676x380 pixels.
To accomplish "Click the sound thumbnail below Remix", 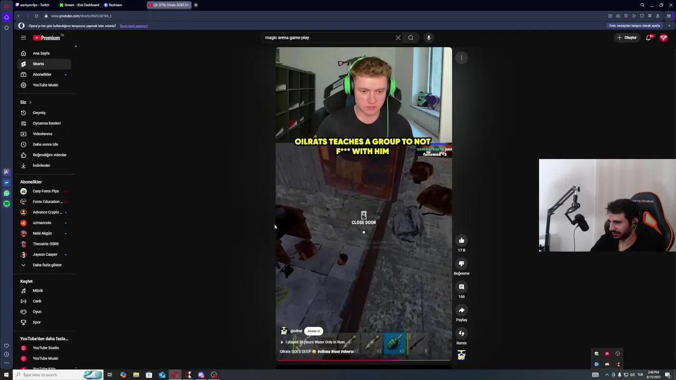I will point(462,355).
